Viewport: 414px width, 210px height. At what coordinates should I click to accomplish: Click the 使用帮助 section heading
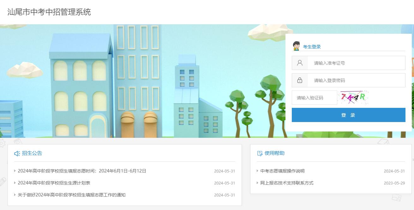(274, 153)
